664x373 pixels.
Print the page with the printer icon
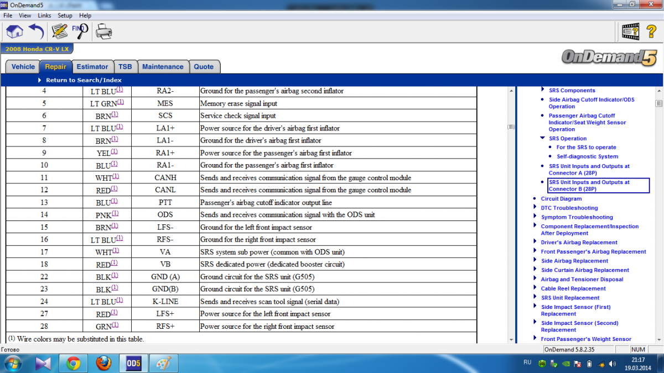coord(104,31)
